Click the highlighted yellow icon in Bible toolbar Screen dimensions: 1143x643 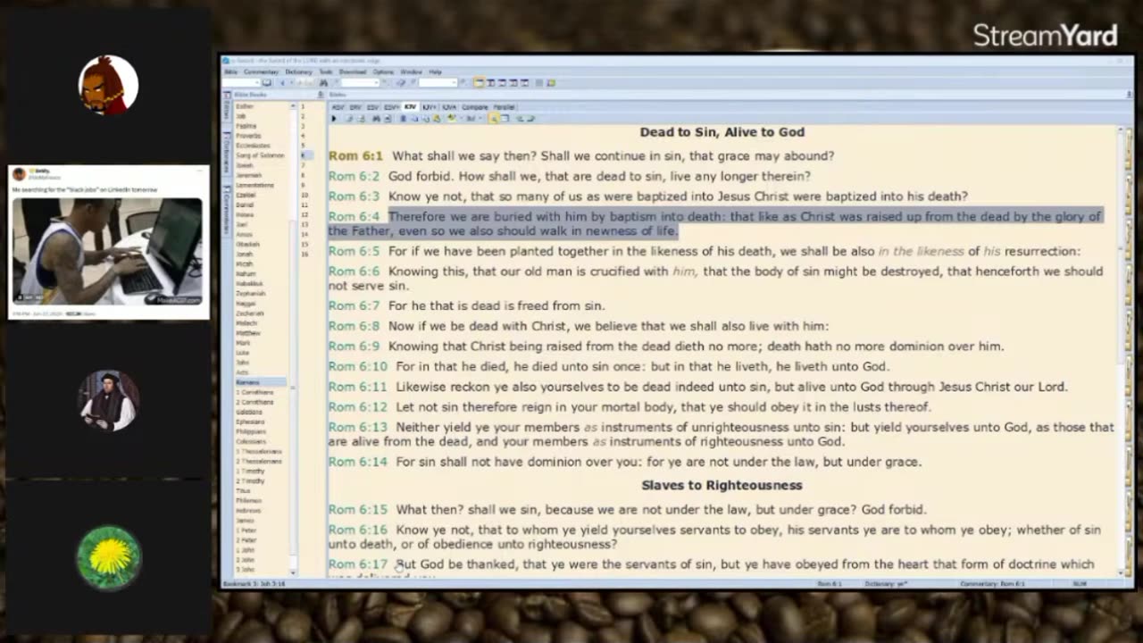493,118
